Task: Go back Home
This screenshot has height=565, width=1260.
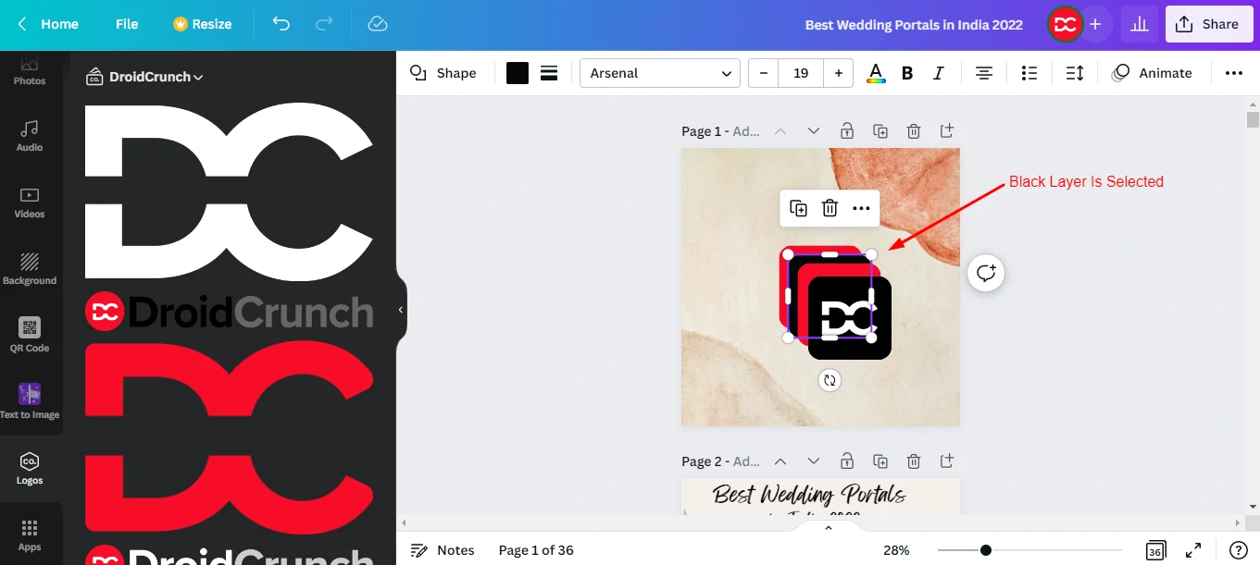Action: pos(48,24)
